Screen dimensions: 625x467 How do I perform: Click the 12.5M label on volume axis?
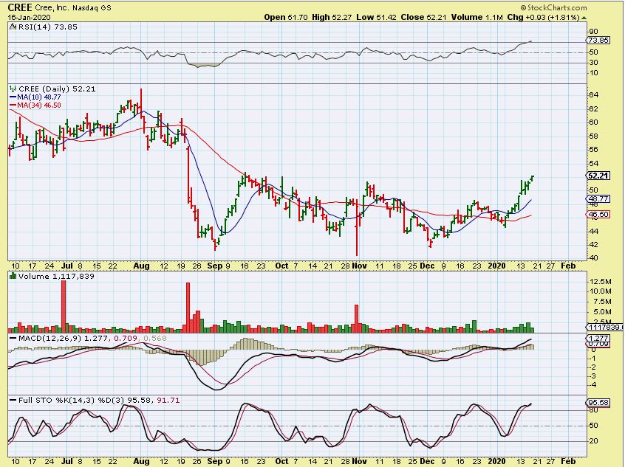pyautogui.click(x=601, y=282)
